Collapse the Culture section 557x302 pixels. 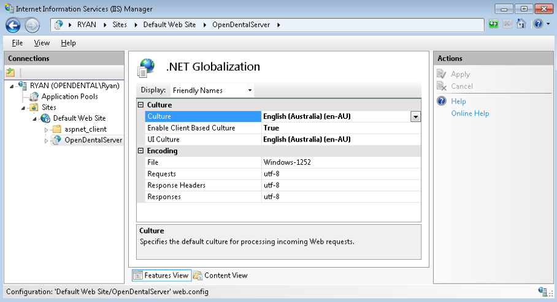coord(140,105)
